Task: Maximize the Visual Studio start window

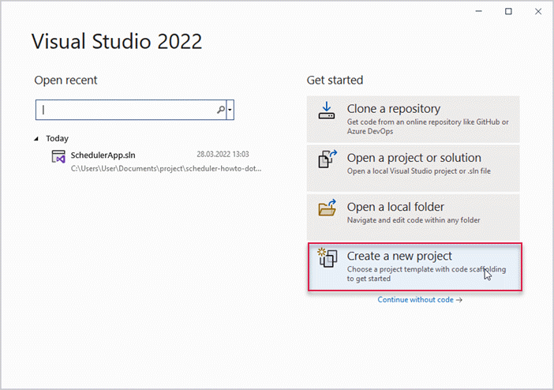Action: coord(508,11)
